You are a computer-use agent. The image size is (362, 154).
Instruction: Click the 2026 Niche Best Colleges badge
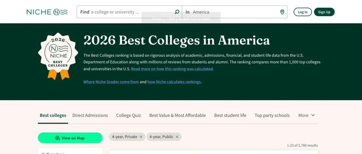point(58,56)
